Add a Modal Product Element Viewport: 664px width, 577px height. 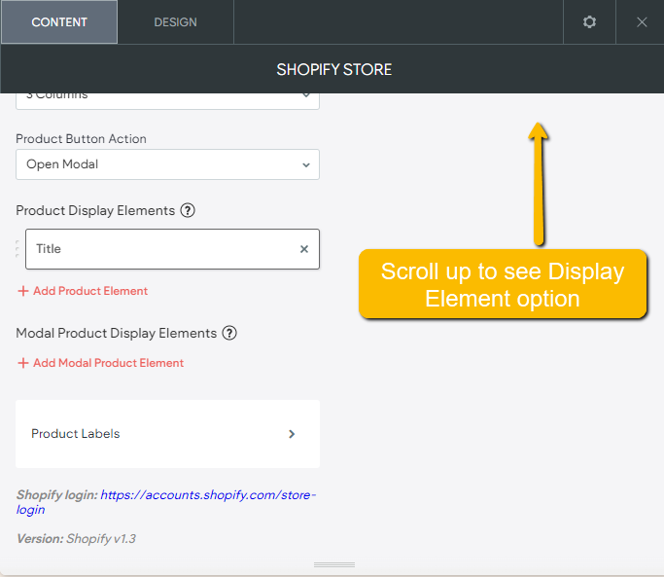(x=100, y=363)
